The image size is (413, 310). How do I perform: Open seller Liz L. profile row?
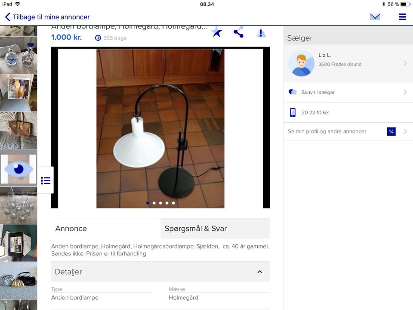348,63
